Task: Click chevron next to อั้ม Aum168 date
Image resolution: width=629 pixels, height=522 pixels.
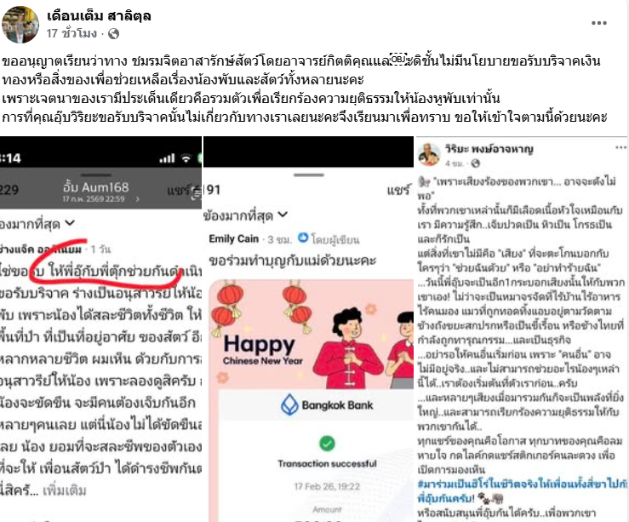Action: coord(138,198)
